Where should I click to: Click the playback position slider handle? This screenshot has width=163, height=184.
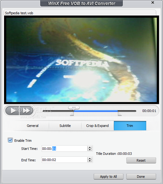coord(74,108)
